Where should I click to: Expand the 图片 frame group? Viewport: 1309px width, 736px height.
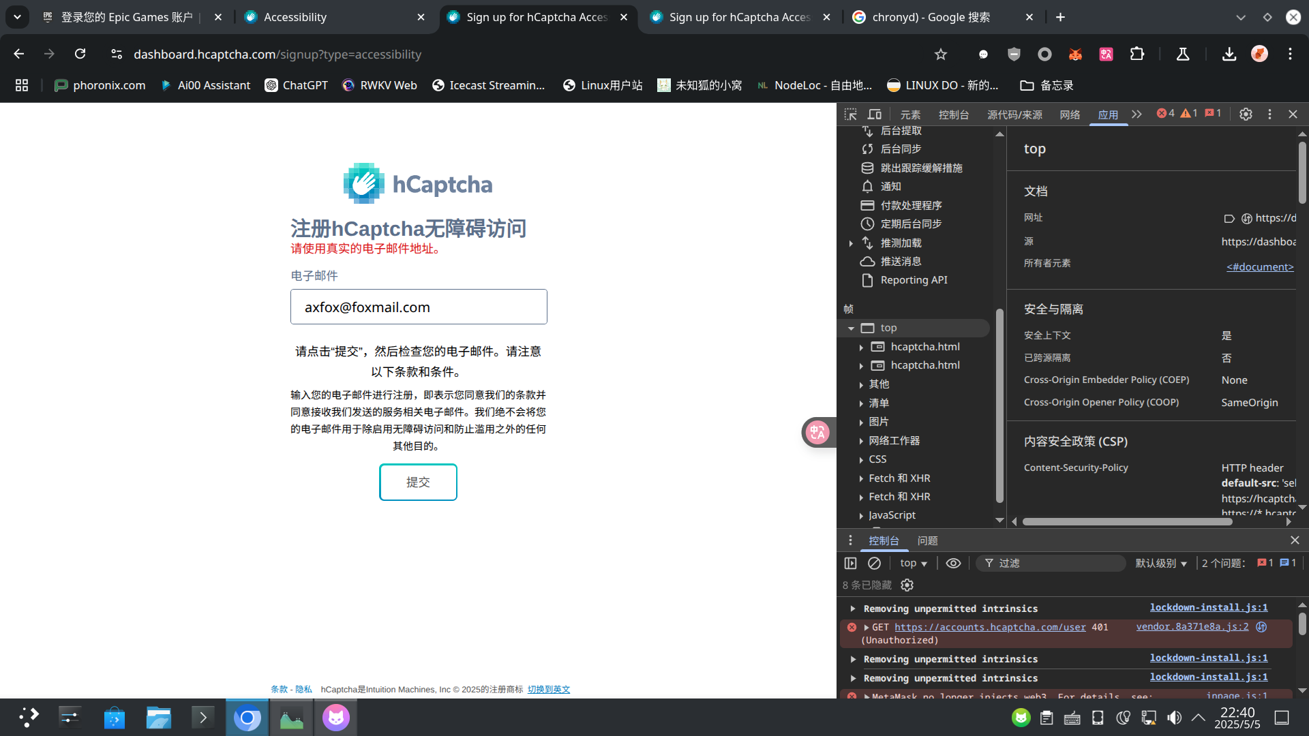click(x=861, y=423)
